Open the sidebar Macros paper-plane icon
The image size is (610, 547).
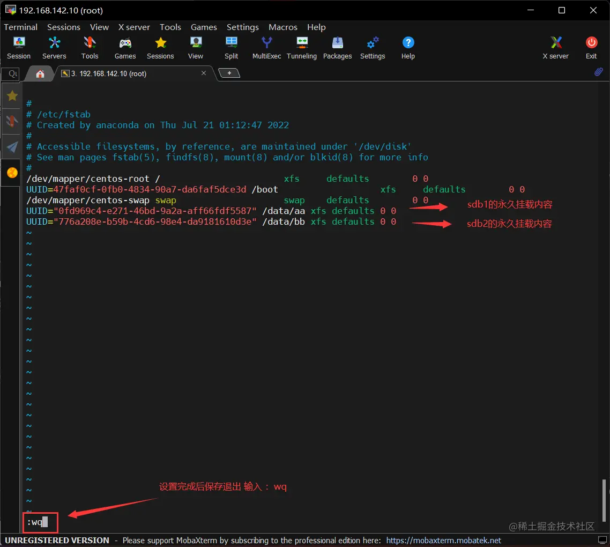12,147
